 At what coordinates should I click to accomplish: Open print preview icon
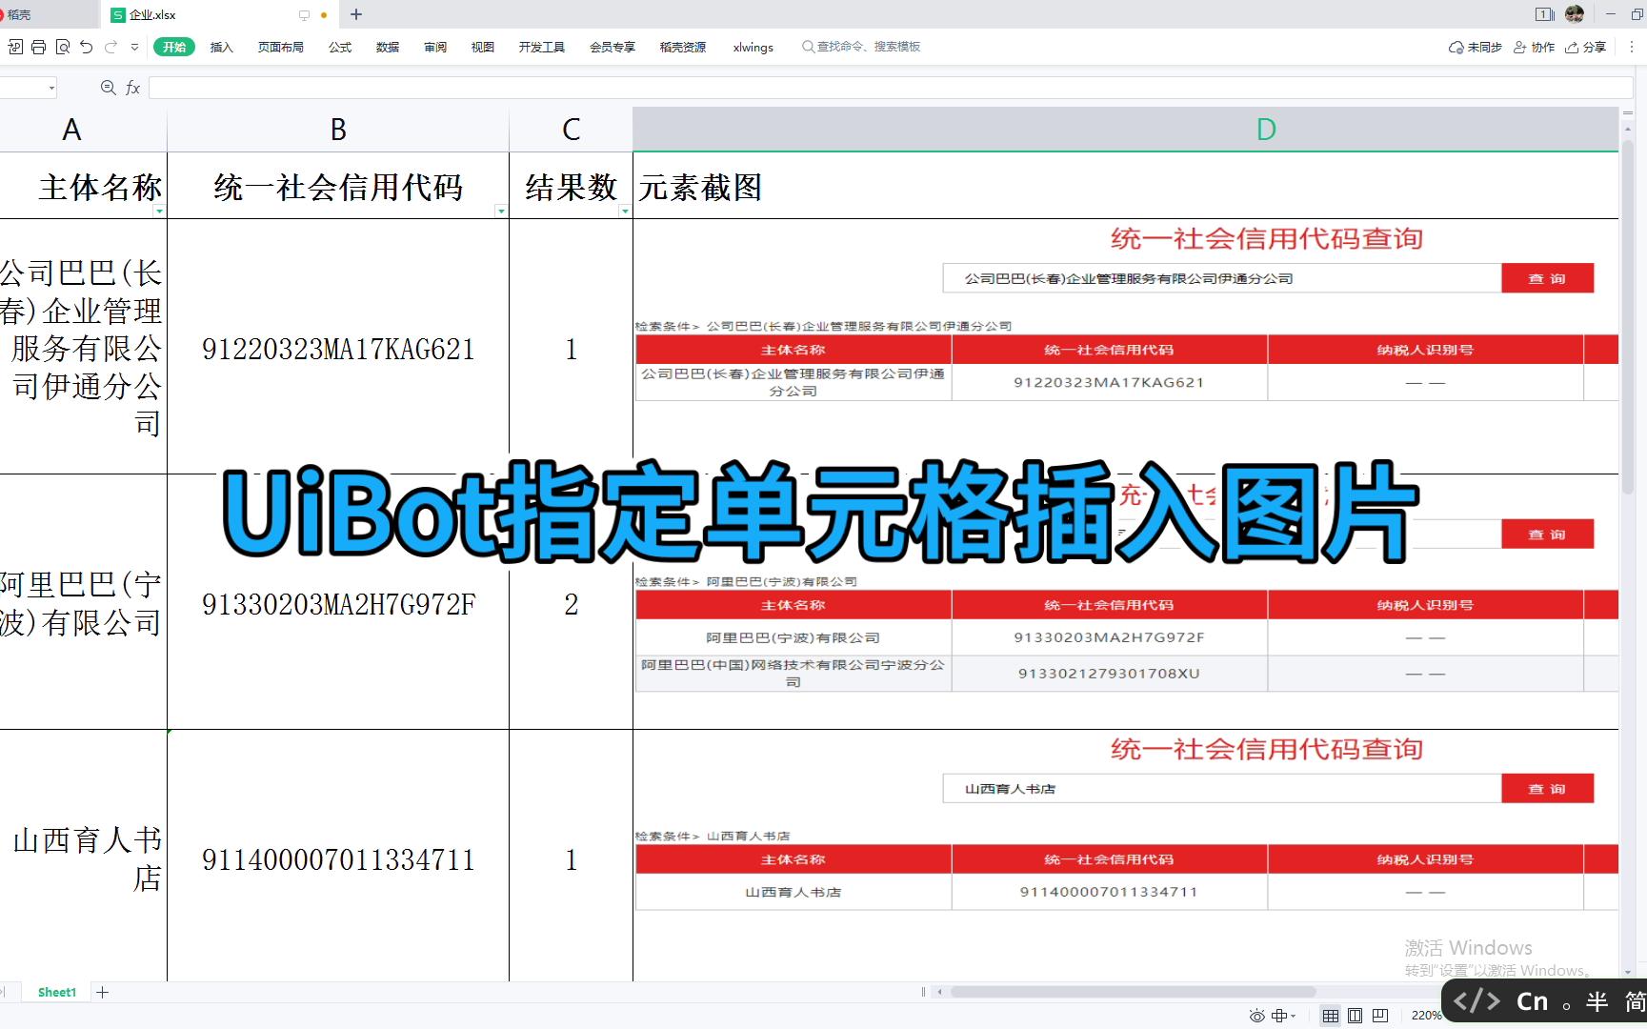pyautogui.click(x=63, y=47)
